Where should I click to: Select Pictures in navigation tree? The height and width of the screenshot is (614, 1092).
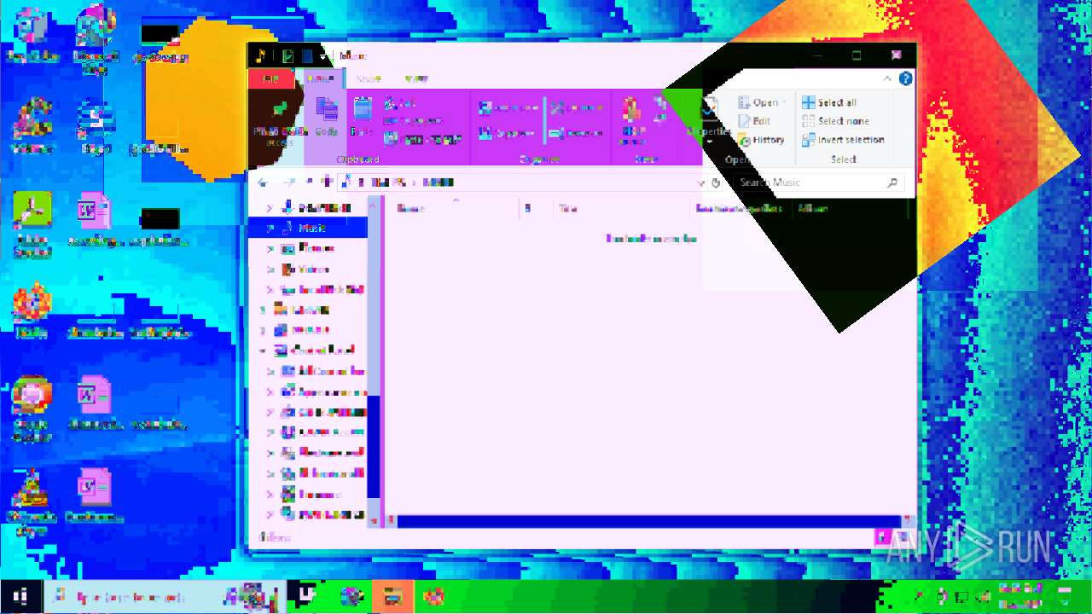point(317,248)
